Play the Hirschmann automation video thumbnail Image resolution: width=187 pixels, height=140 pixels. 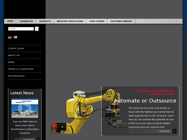[x=25, y=108]
